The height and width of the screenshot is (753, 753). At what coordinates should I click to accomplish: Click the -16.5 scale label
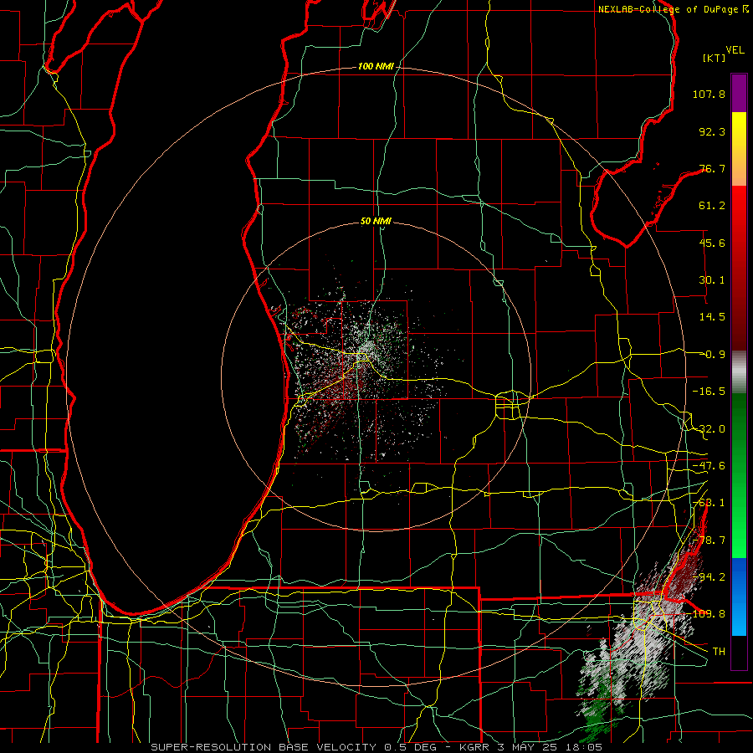pos(709,392)
